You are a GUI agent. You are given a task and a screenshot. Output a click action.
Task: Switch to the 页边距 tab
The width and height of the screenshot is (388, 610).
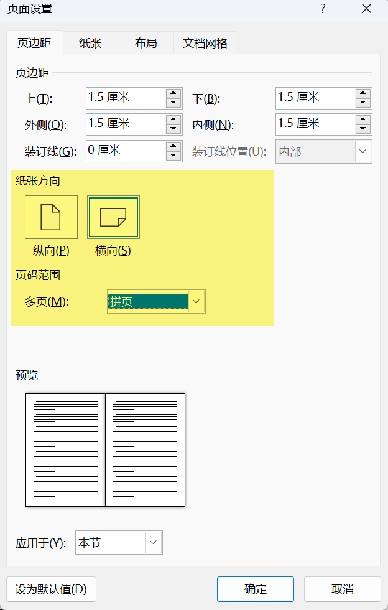tap(35, 43)
